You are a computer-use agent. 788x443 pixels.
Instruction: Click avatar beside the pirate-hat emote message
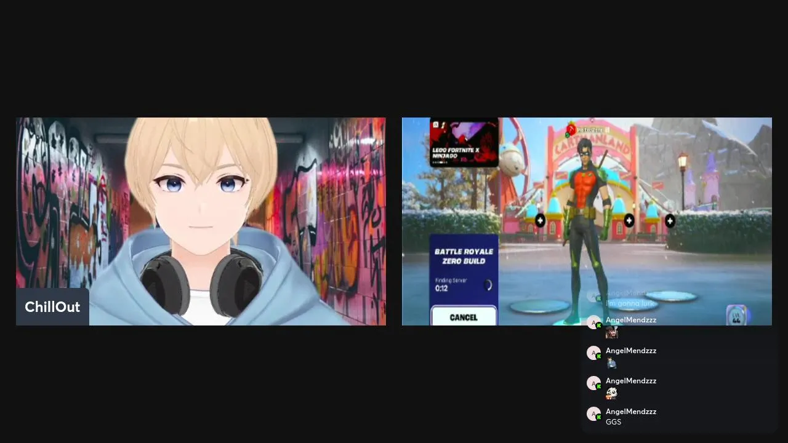[593, 322]
